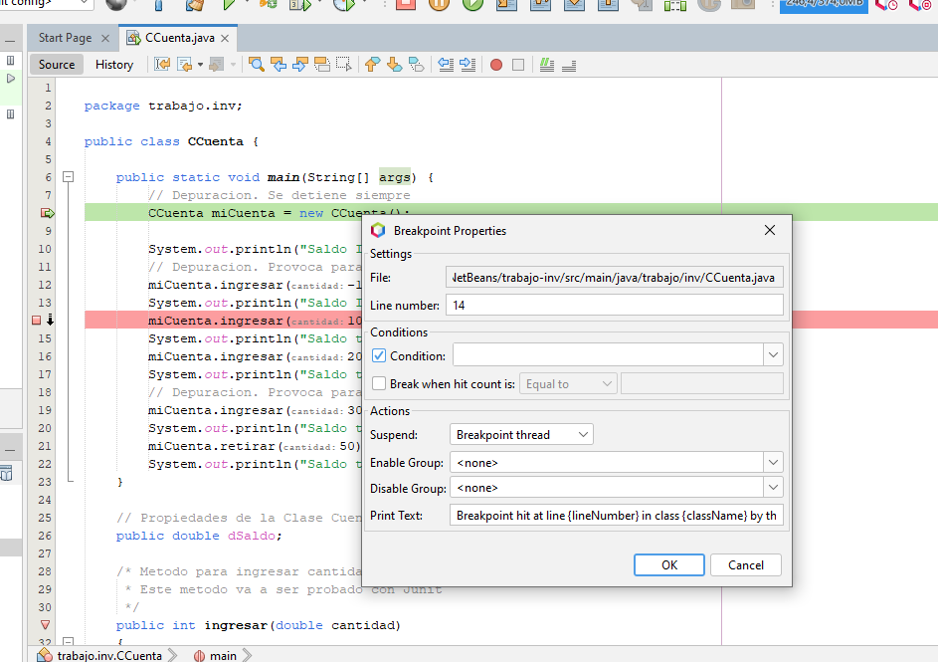
Task: Enable Break when hit count is checkbox
Action: coord(379,384)
